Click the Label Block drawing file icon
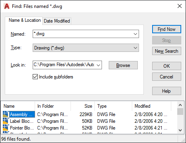This screenshot has width=186, height=143. [6, 121]
